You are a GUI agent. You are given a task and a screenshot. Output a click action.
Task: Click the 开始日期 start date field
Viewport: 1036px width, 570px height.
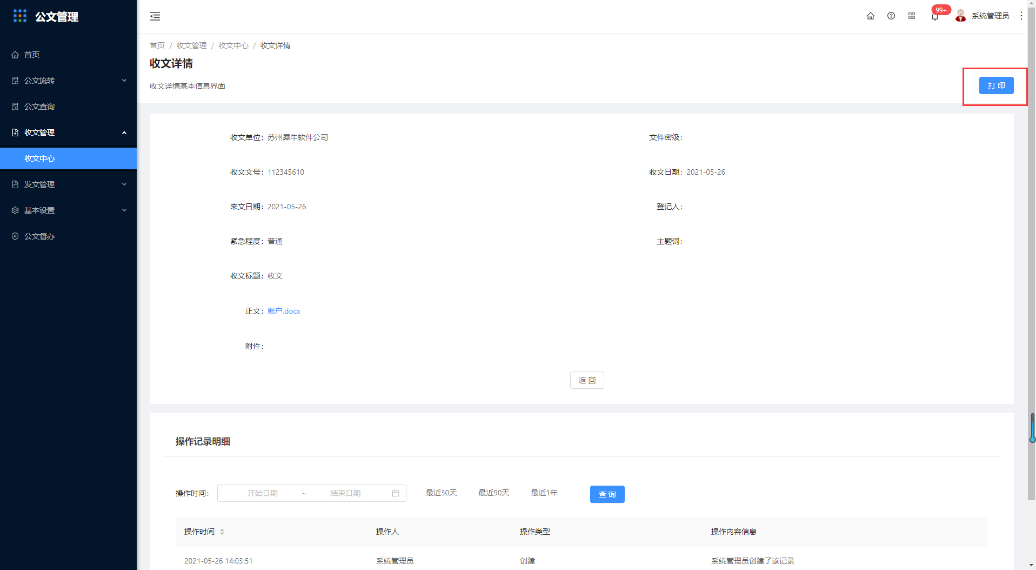[262, 493]
